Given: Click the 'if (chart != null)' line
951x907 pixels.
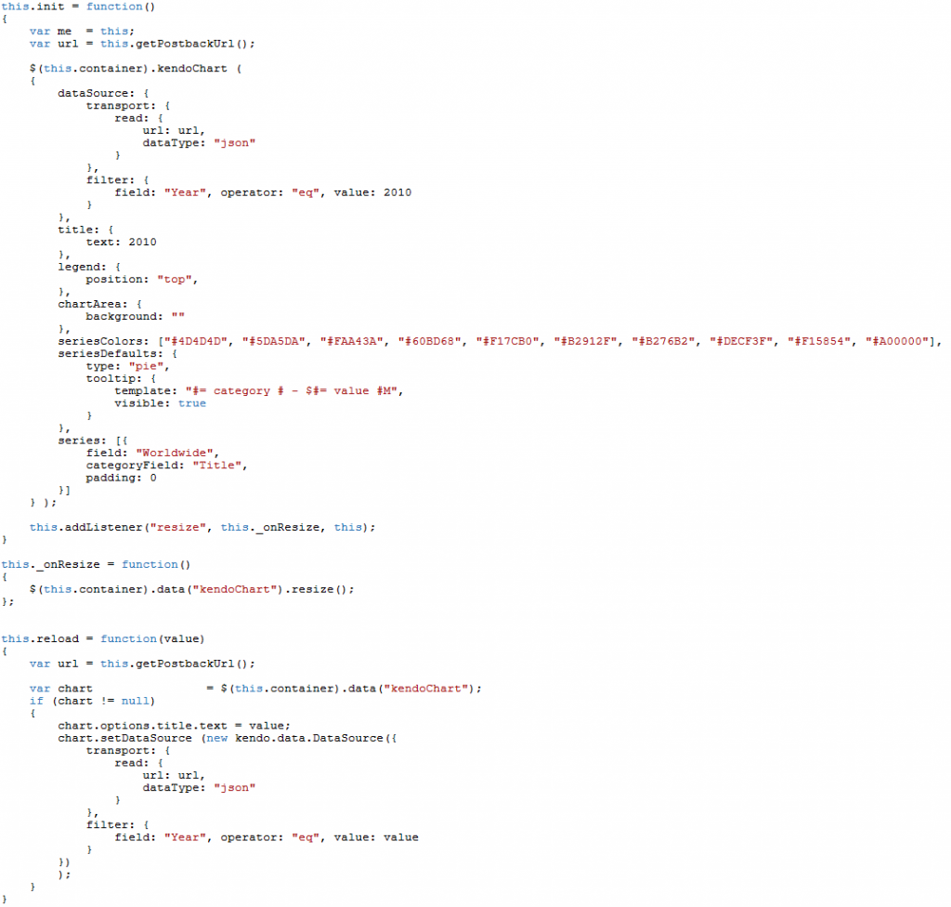Looking at the screenshot, I should pyautogui.click(x=92, y=702).
